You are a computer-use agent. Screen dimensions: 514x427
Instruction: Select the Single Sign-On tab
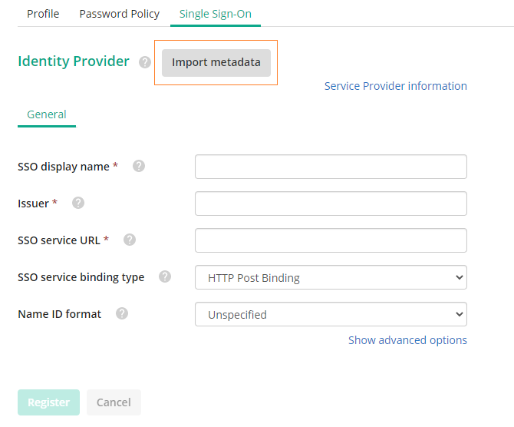coord(216,14)
